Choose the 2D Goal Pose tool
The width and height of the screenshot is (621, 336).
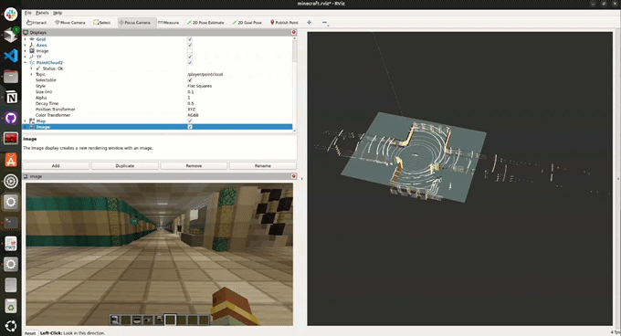point(247,23)
